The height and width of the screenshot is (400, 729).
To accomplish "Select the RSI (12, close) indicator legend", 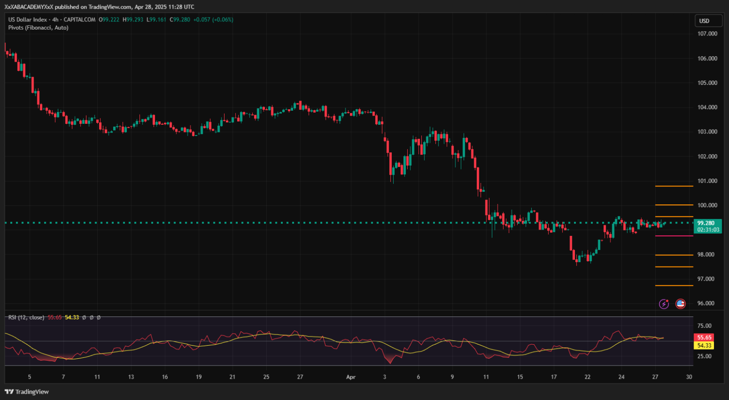I will pos(26,317).
